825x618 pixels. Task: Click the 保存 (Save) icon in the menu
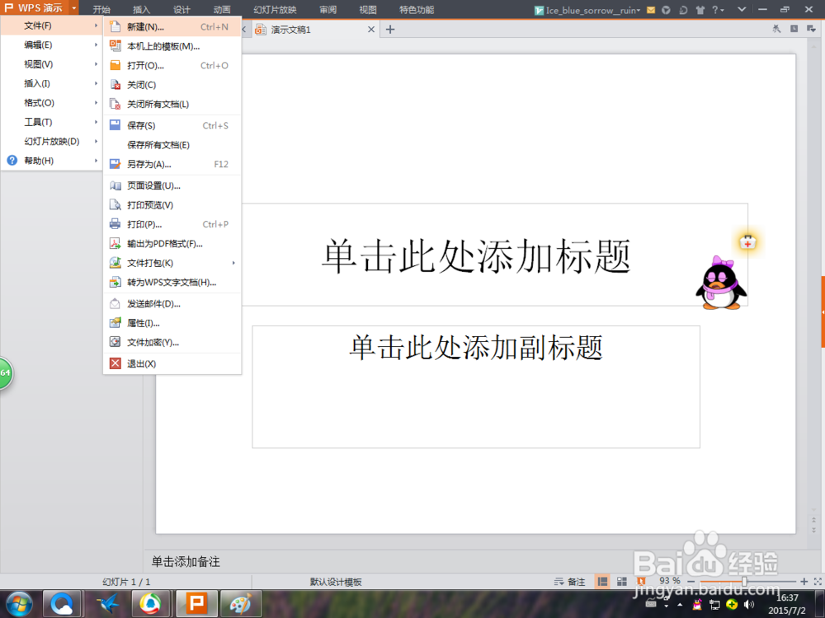click(115, 125)
